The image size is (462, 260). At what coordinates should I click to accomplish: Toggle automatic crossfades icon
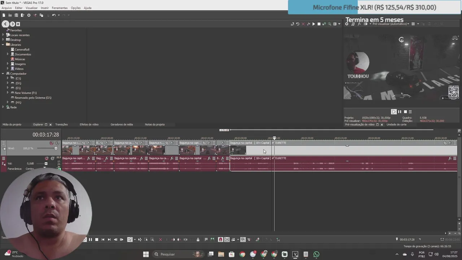click(227, 239)
